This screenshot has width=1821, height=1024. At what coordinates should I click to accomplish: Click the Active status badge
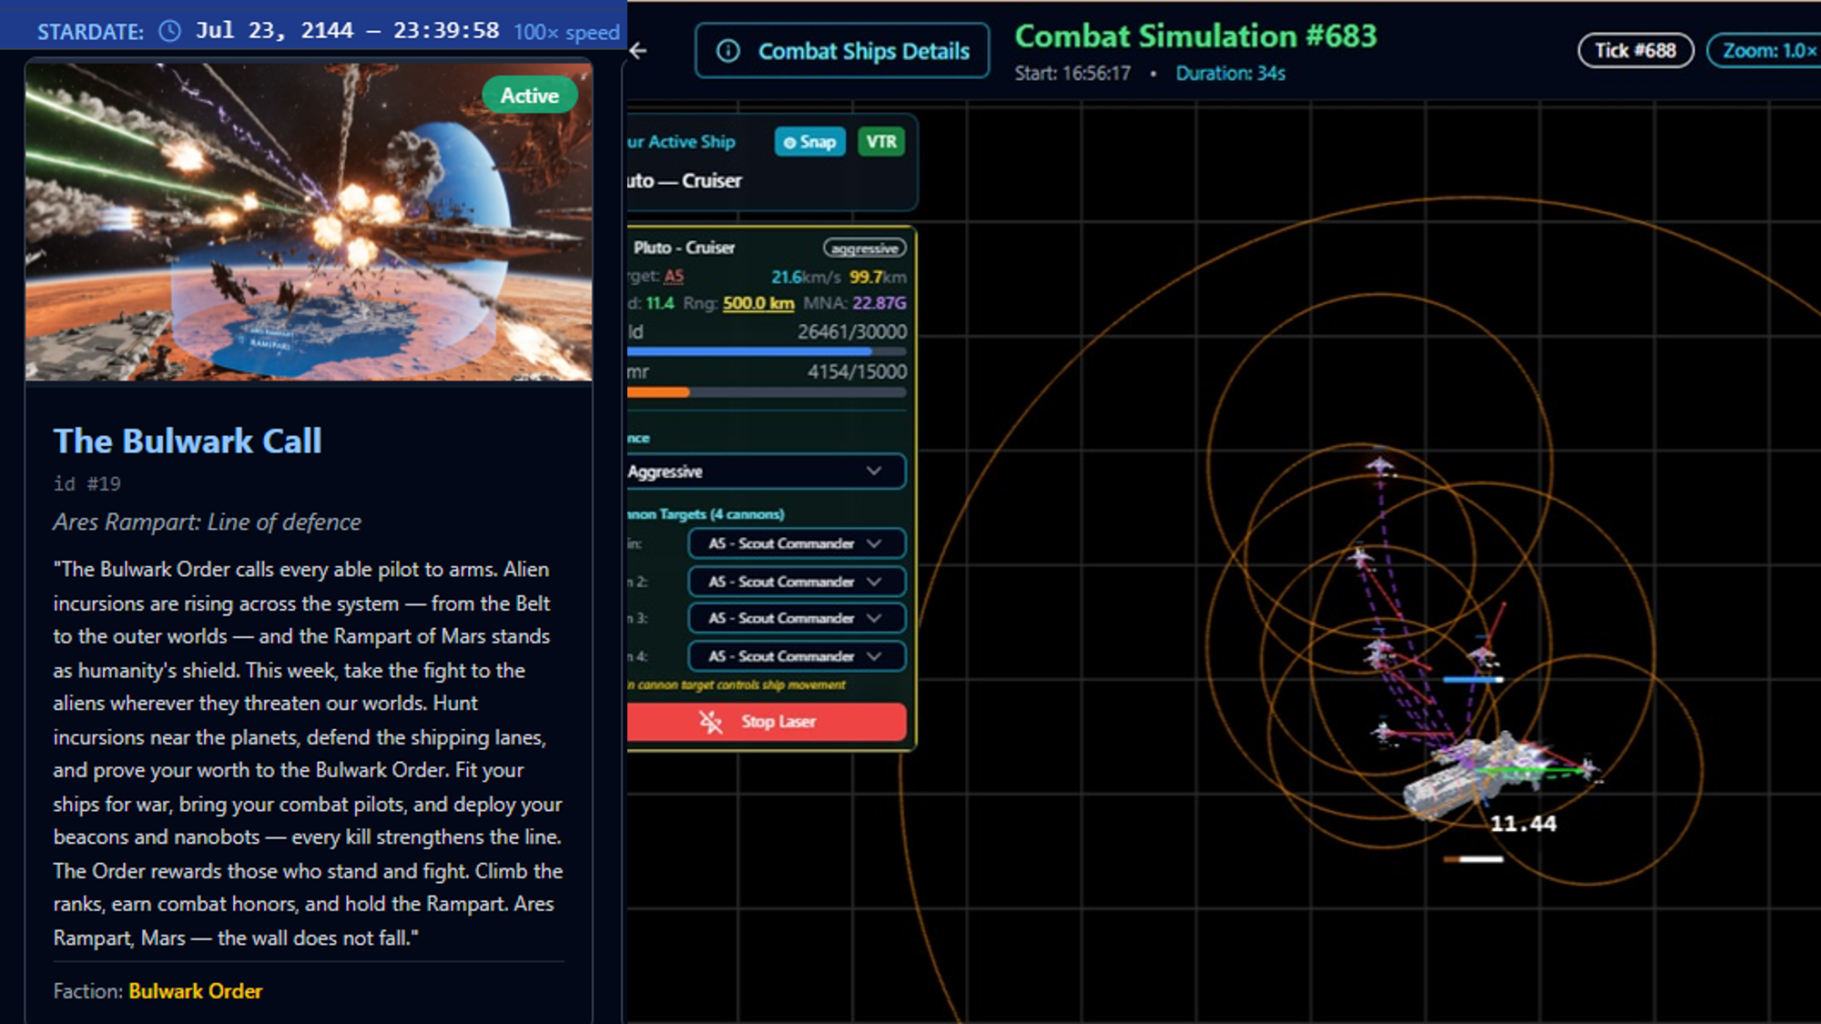(529, 96)
